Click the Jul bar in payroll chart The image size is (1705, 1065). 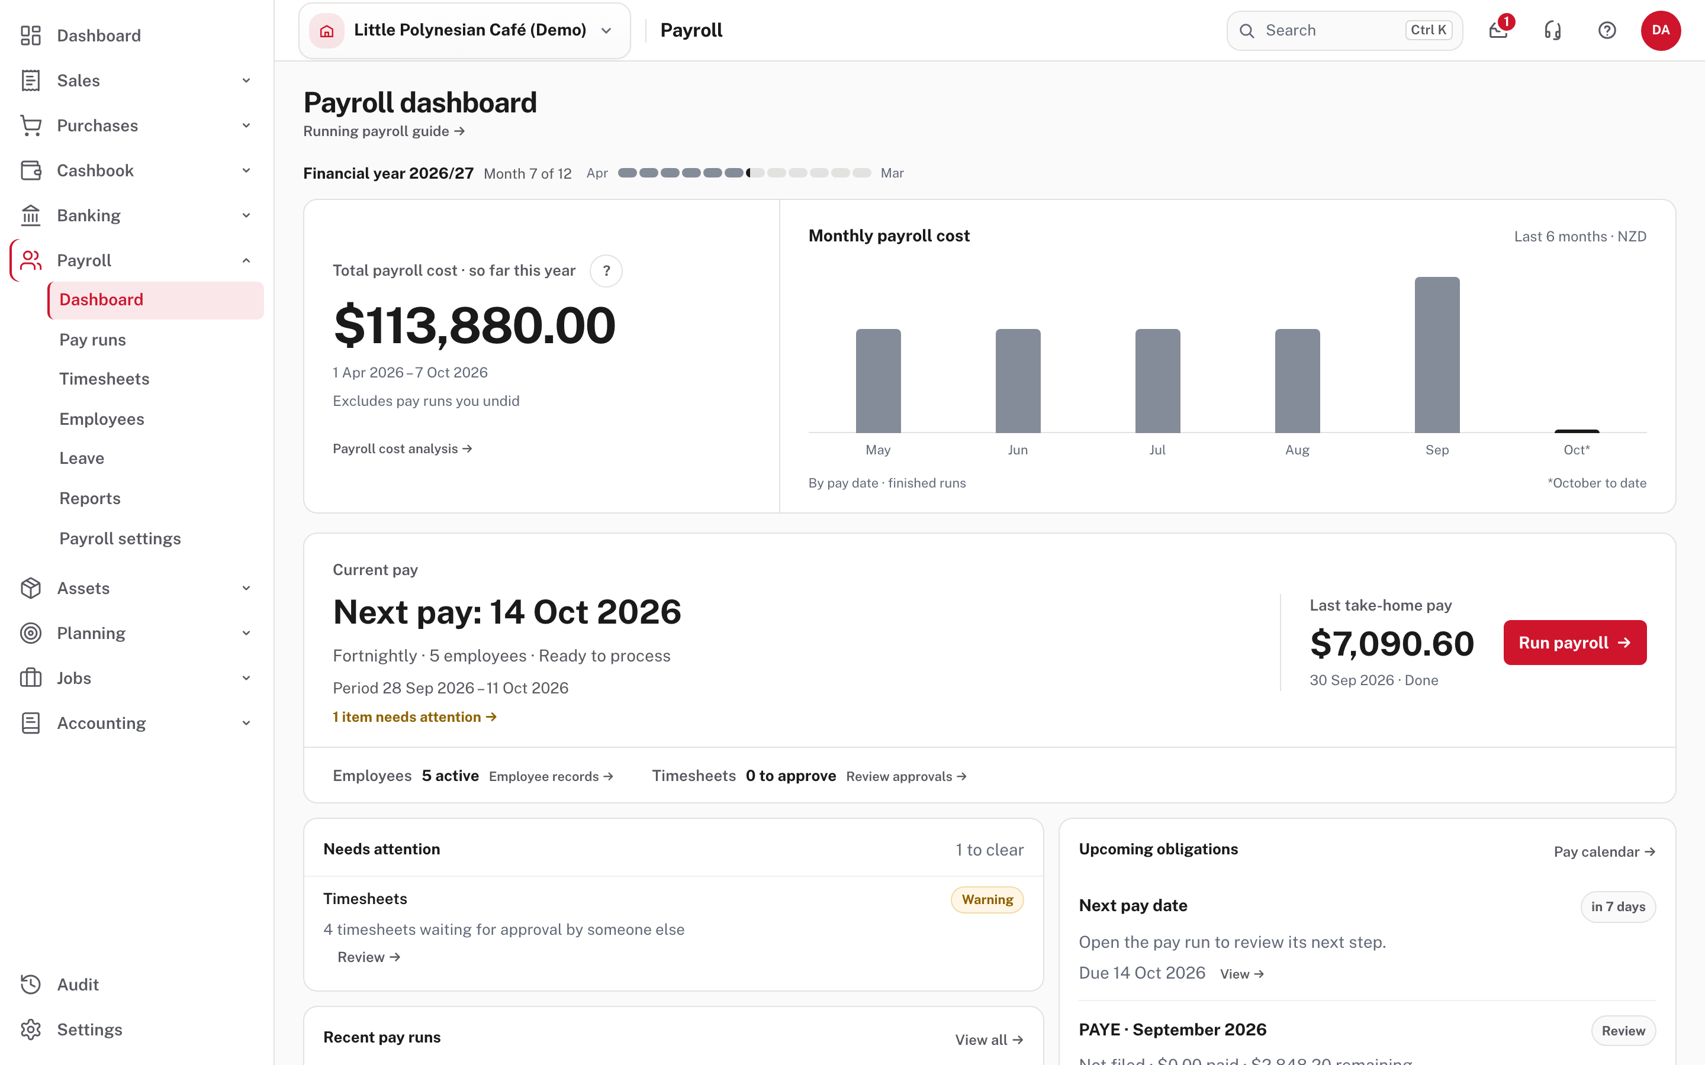(x=1157, y=380)
